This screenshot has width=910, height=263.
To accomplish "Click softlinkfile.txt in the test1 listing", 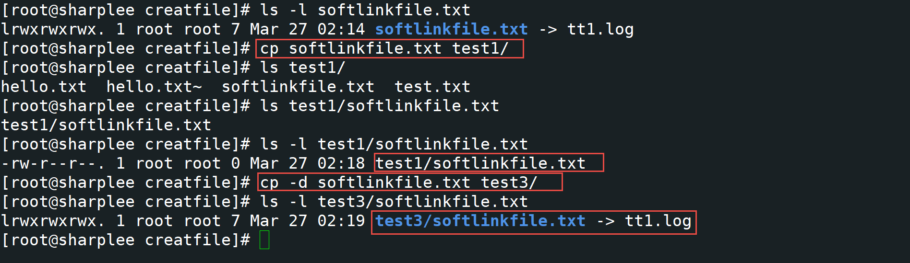I will pos(298,87).
